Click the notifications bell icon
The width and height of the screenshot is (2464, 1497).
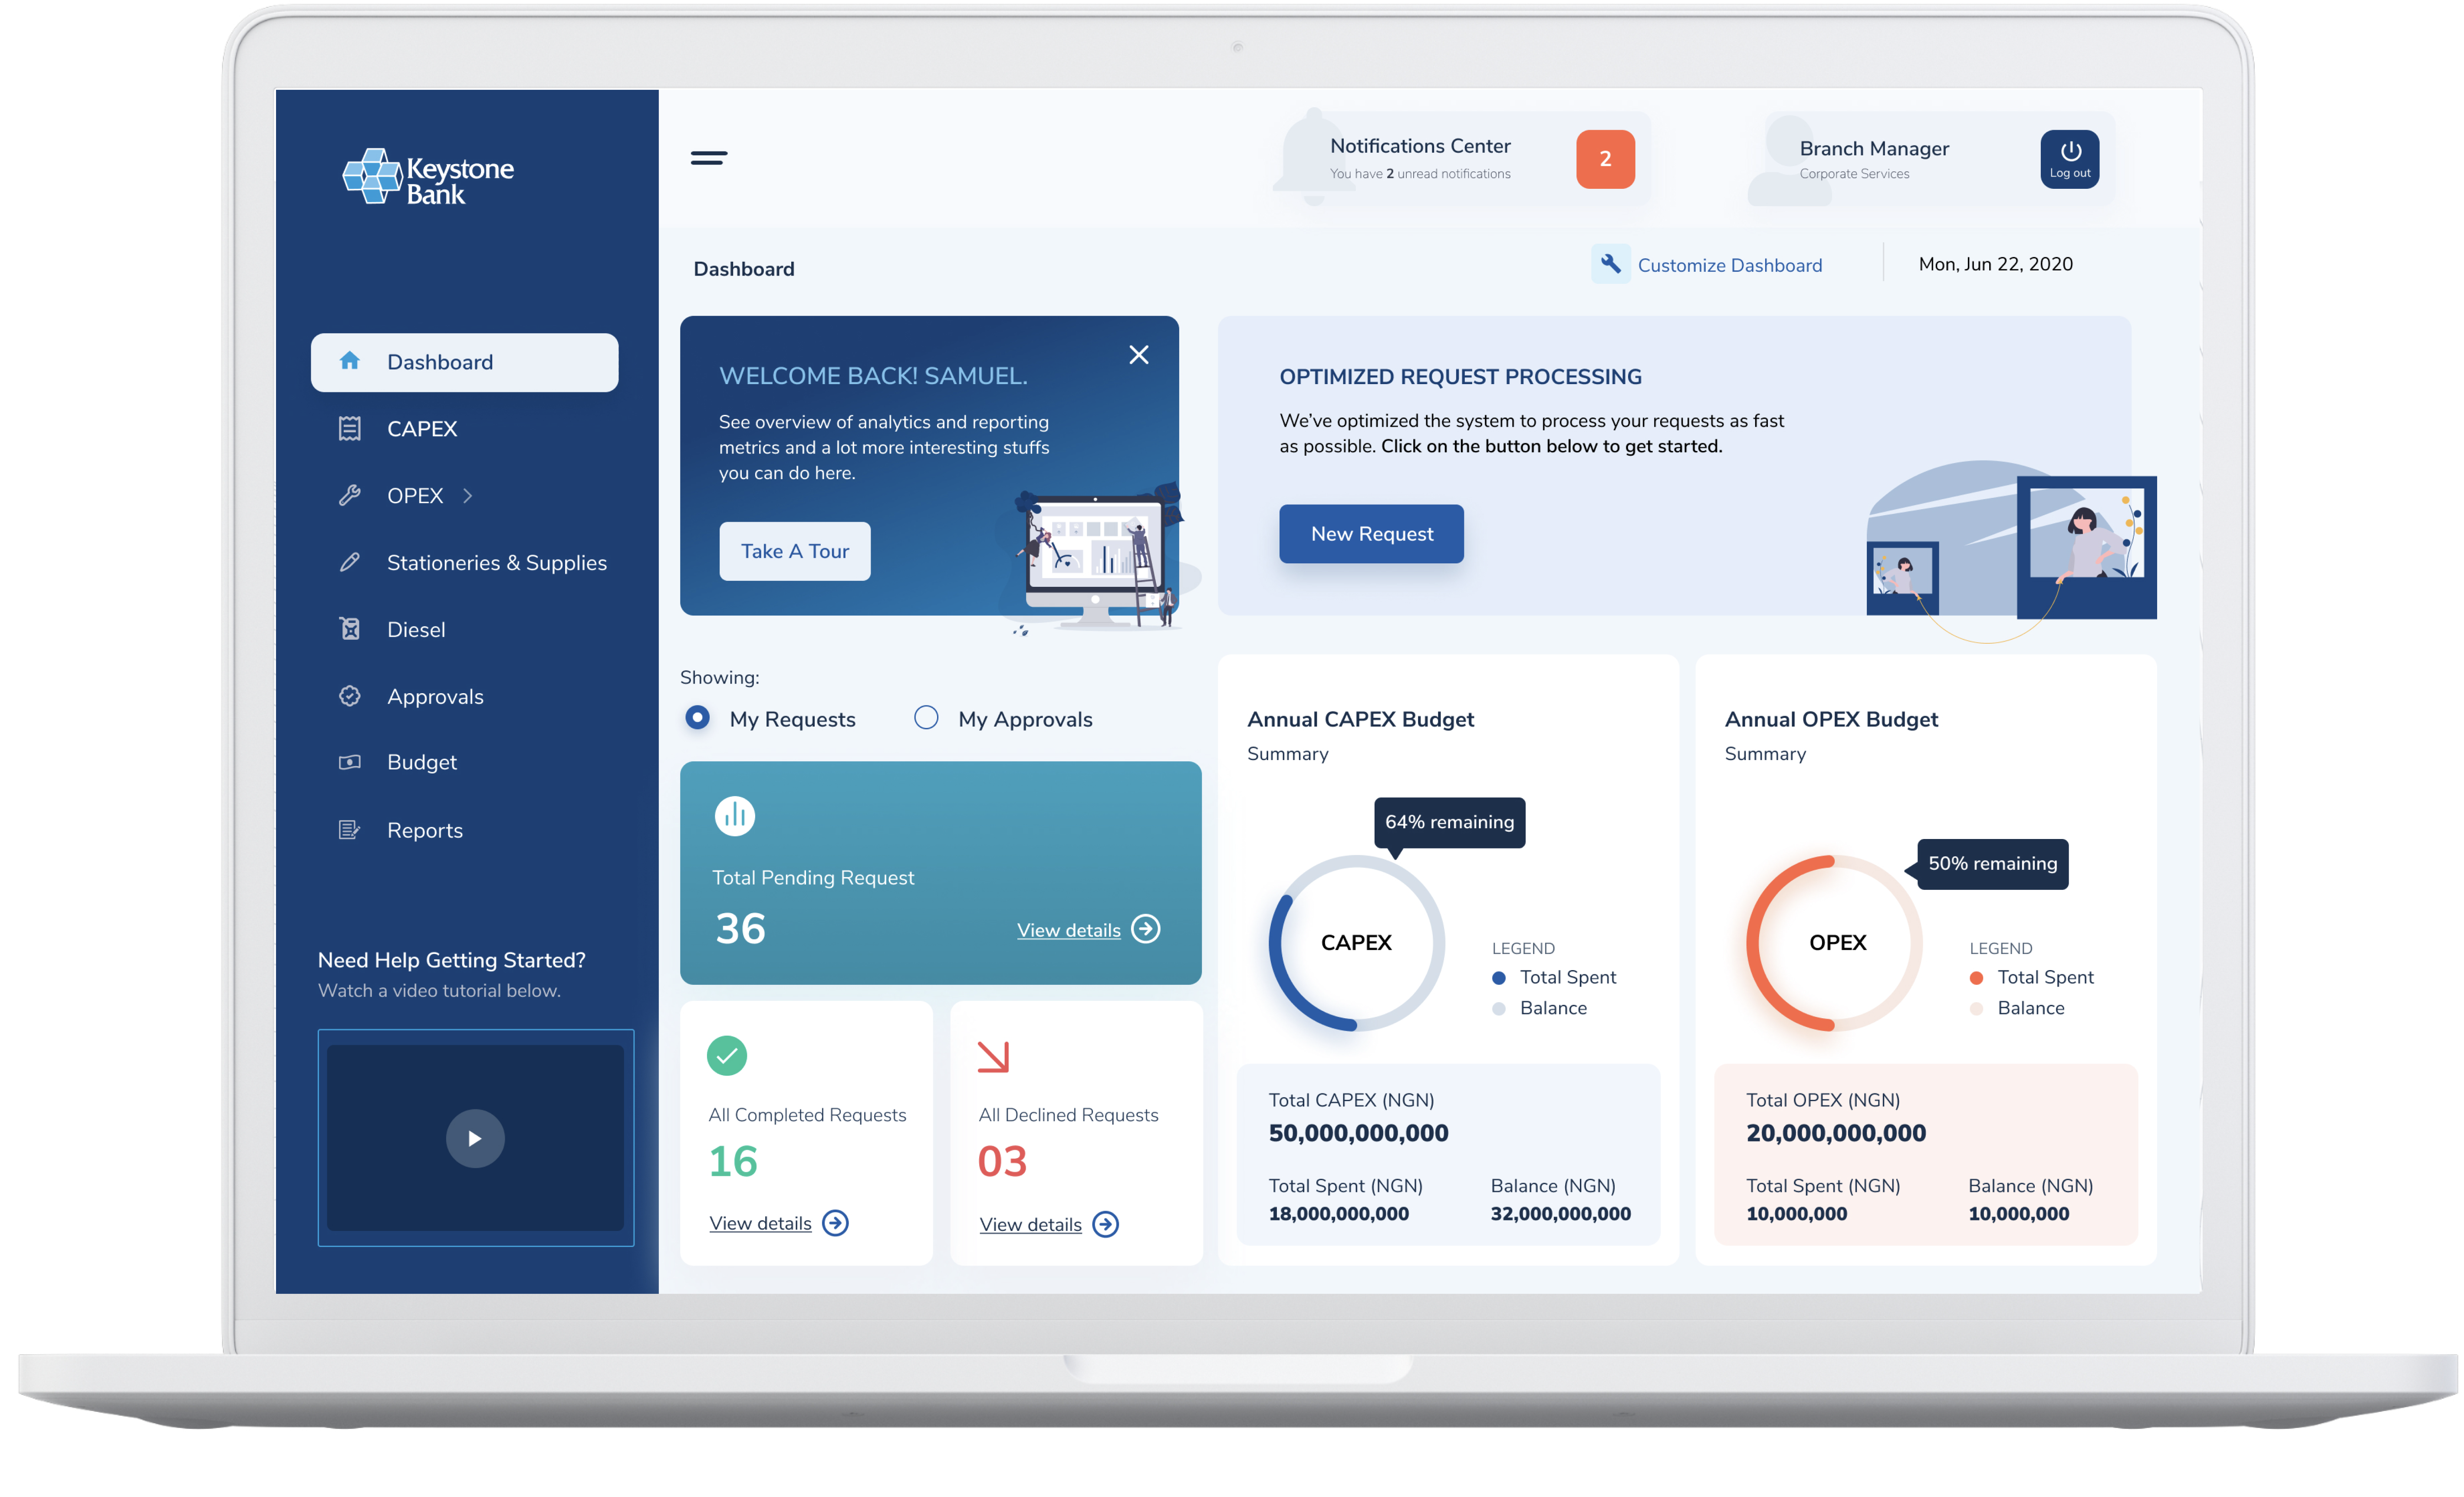pyautogui.click(x=1314, y=157)
